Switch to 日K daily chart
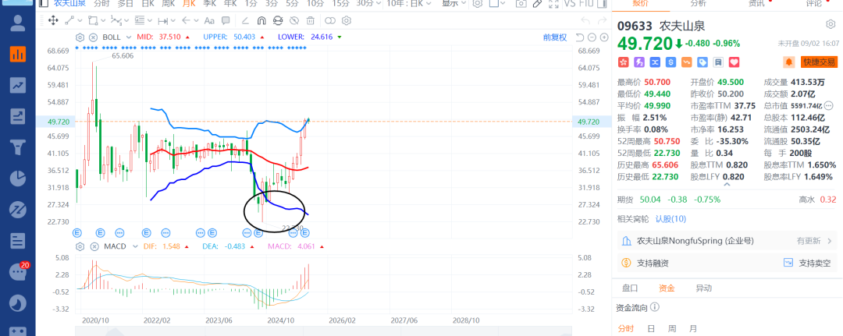The width and height of the screenshot is (843, 336). (x=148, y=3)
